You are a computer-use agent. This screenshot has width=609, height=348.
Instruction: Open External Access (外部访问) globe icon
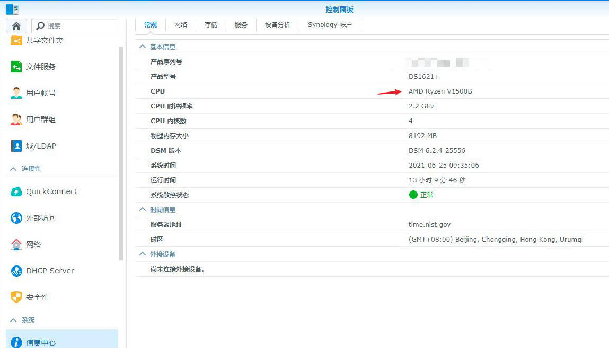(x=16, y=218)
